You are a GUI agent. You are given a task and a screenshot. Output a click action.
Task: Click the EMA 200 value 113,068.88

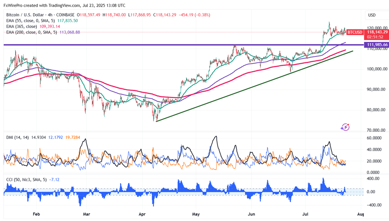(x=70, y=32)
